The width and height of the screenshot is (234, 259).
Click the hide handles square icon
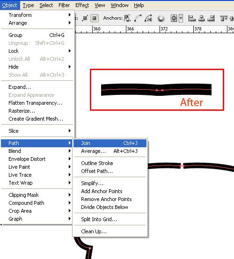tap(95, 18)
